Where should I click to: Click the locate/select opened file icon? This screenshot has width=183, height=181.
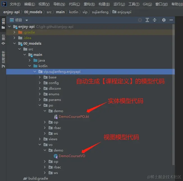pos(140,20)
